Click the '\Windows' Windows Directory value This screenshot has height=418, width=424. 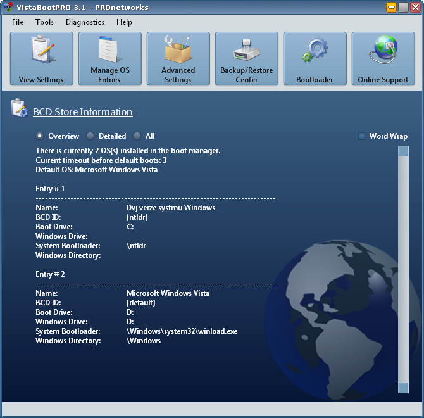point(144,341)
